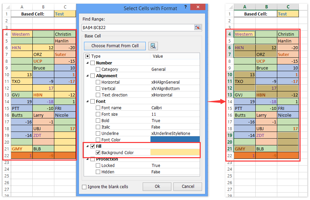Image resolution: width=310 pixels, height=200 pixels.
Task: Click the Cancel button
Action: [188, 187]
